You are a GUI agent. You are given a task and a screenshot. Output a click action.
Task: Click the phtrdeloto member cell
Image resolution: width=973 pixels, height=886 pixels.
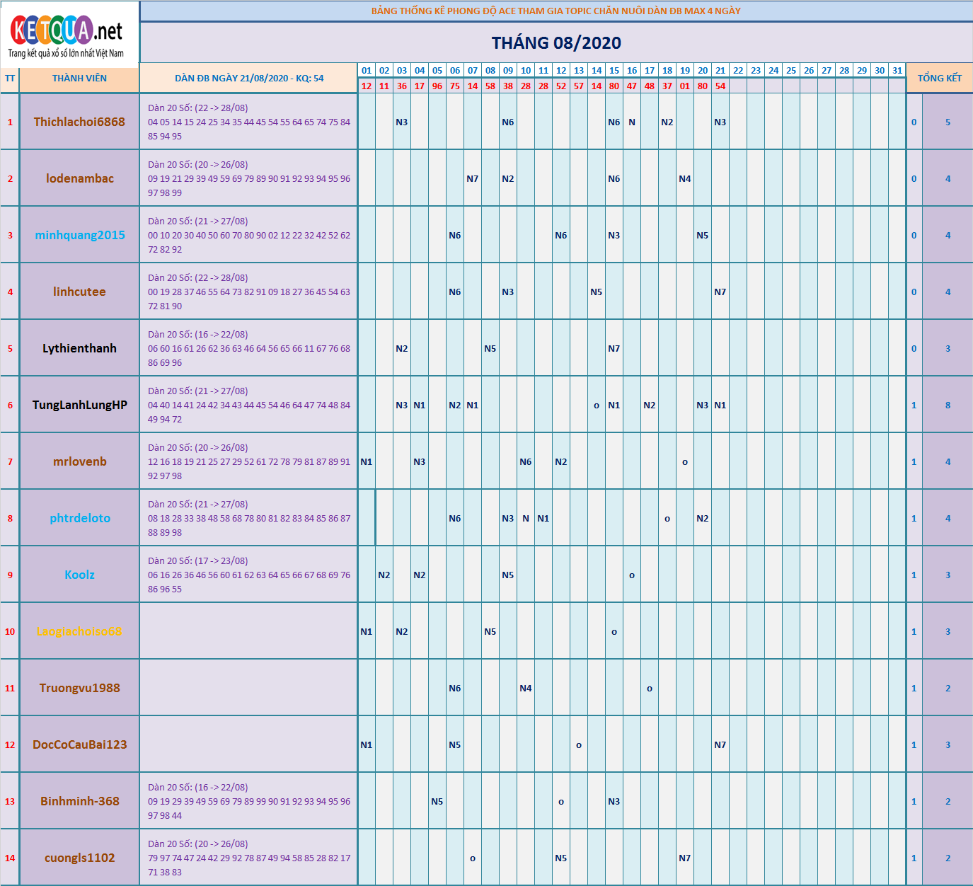tap(79, 518)
